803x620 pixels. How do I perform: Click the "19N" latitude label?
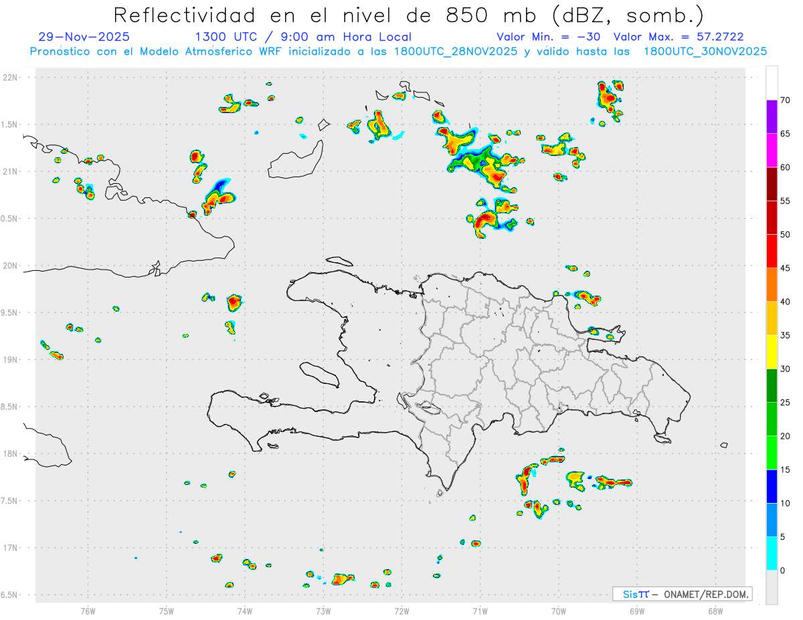click(x=10, y=360)
